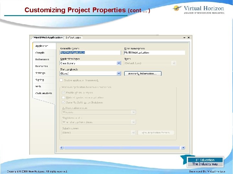Switch to the Web side tab
233x174 pixels.
point(44,87)
